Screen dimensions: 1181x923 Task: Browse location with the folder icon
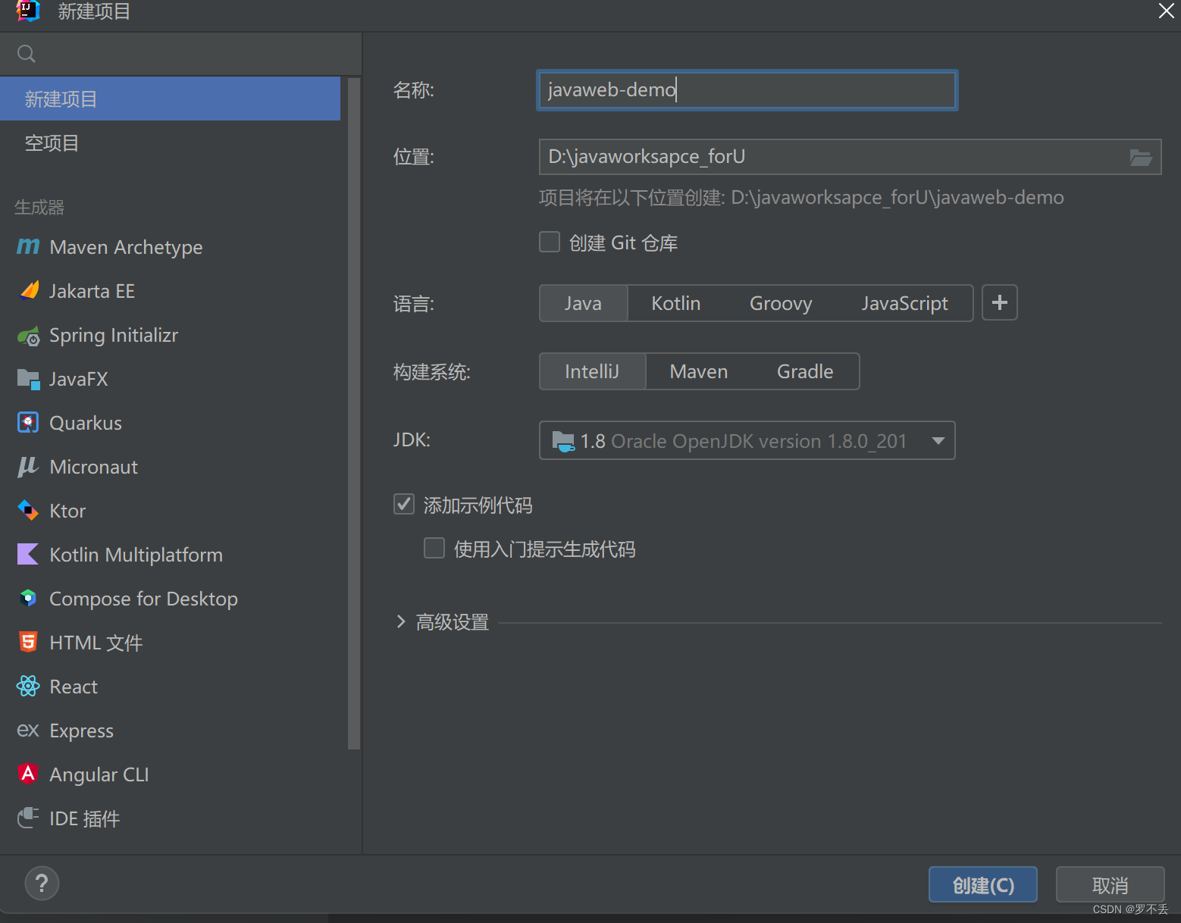[x=1141, y=157]
